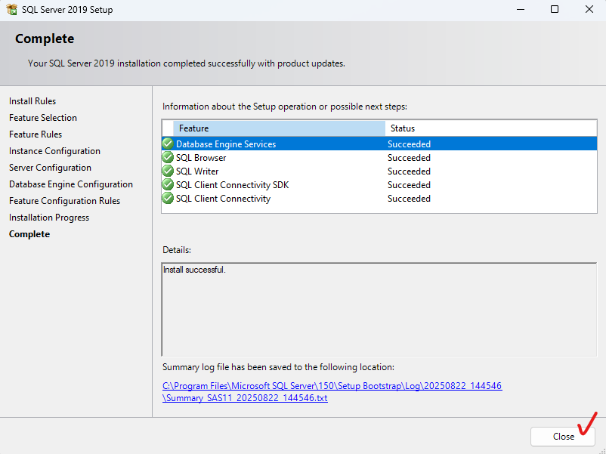Open the summary log file link

click(x=332, y=391)
